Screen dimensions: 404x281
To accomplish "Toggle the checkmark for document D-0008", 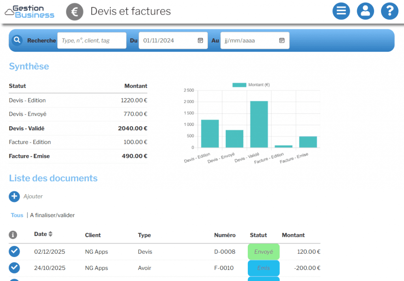I will pyautogui.click(x=14, y=251).
